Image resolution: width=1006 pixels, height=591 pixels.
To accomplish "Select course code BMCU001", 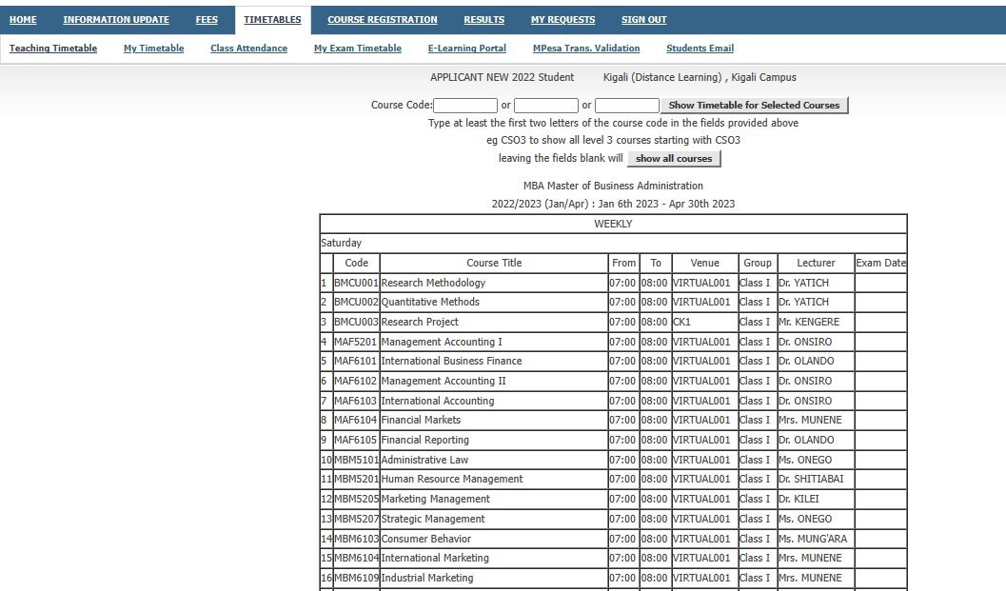I will click(x=356, y=283).
